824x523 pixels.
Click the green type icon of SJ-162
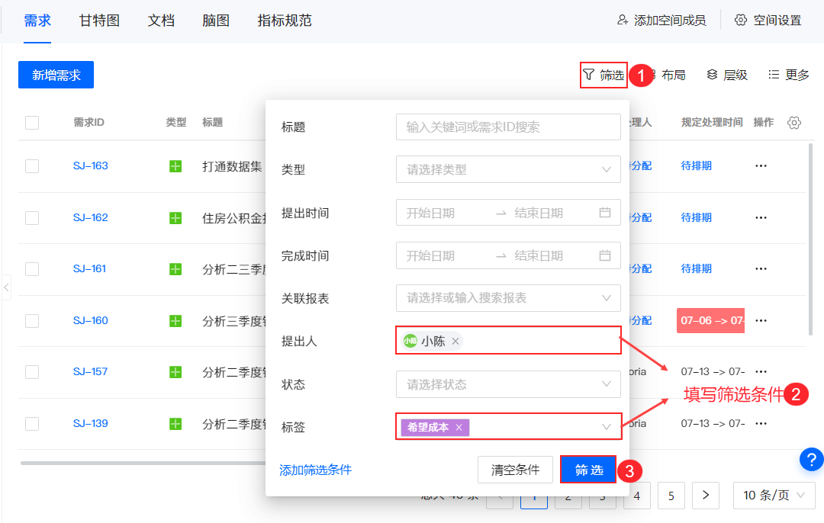click(175, 218)
